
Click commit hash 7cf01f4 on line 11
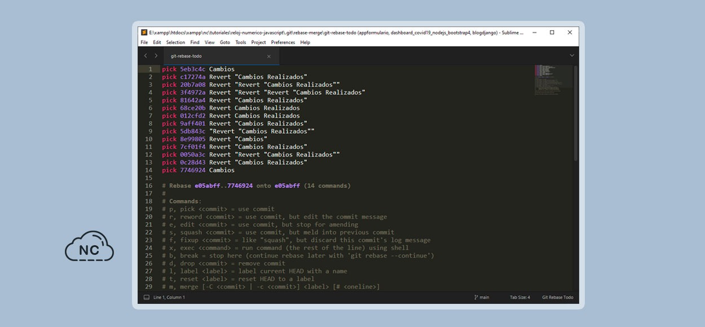tap(193, 147)
